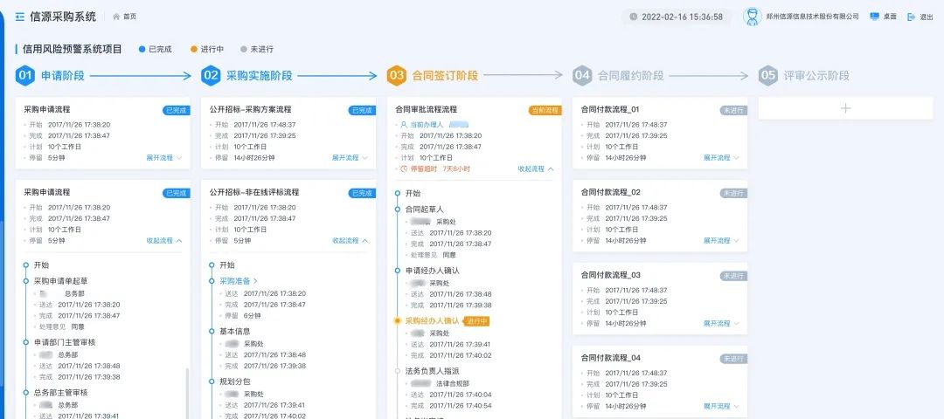
Task: Click the clock icon beside the date
Action: pyautogui.click(x=634, y=17)
